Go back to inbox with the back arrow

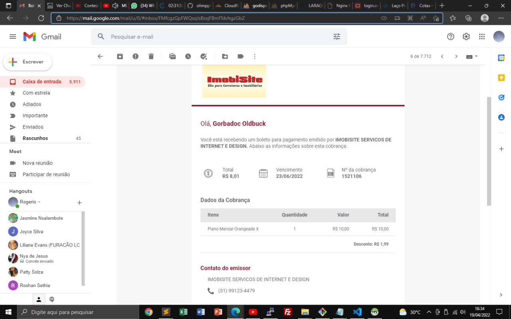(x=100, y=57)
